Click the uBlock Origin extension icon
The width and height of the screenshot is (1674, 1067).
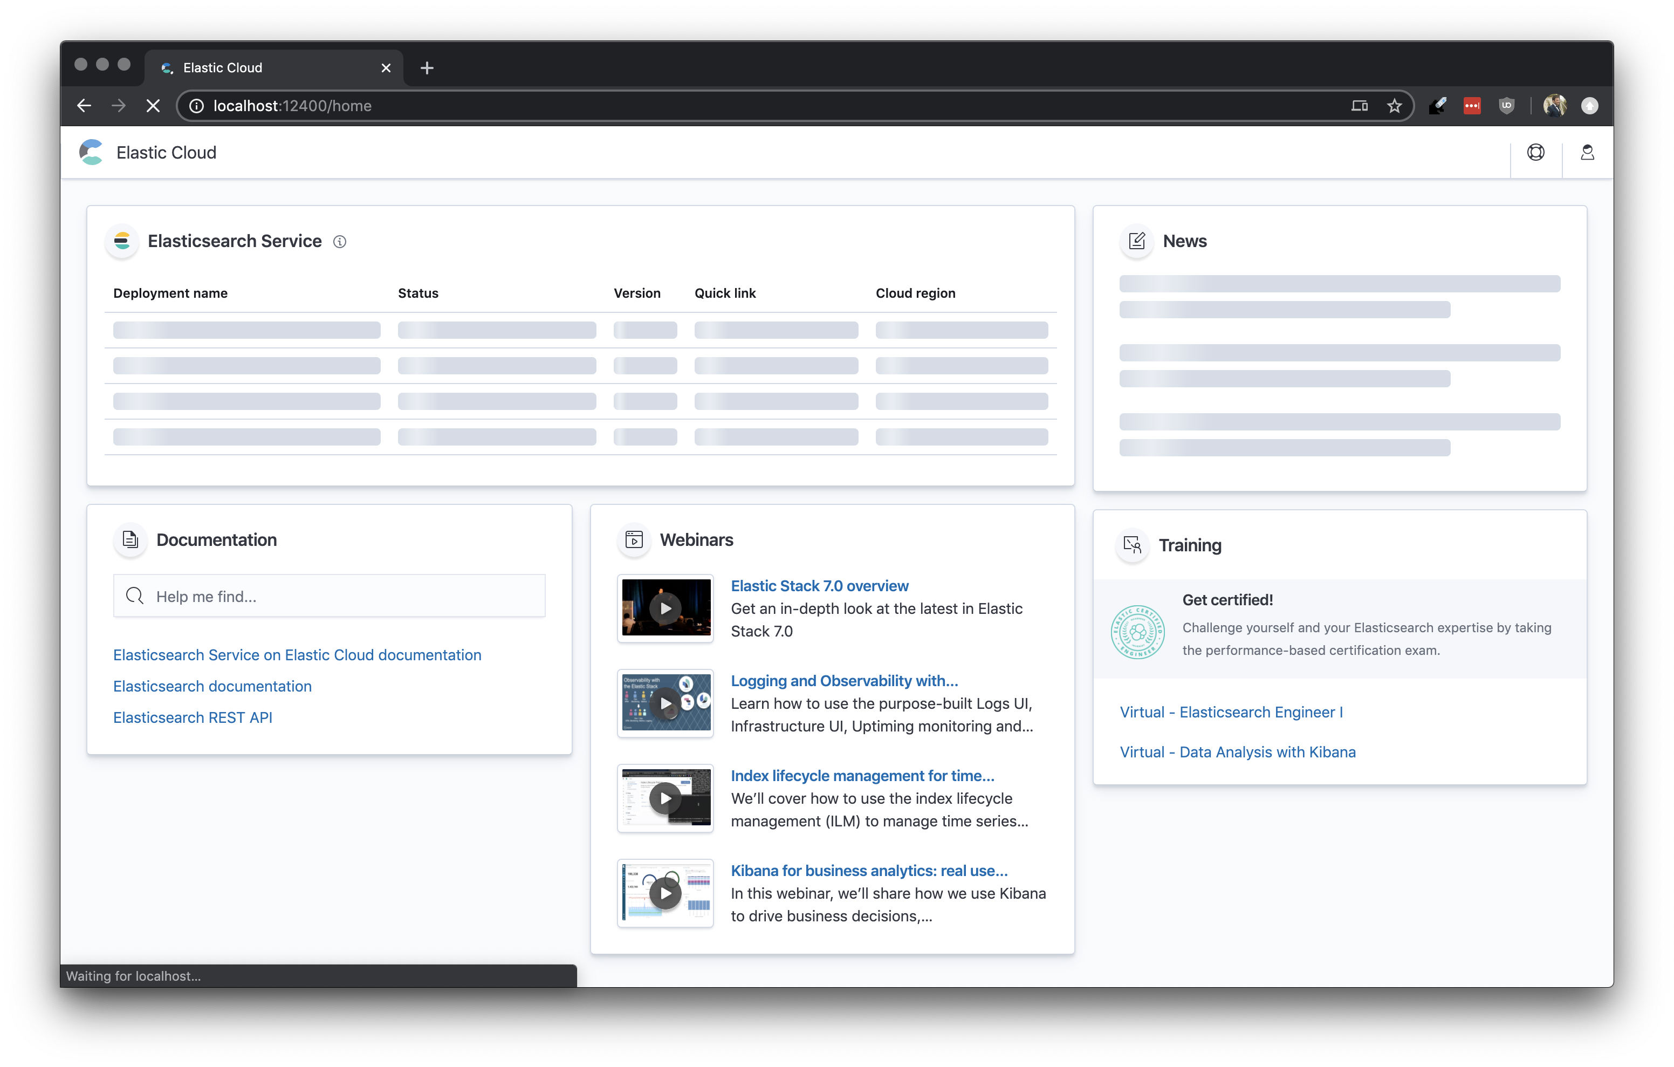1506,105
